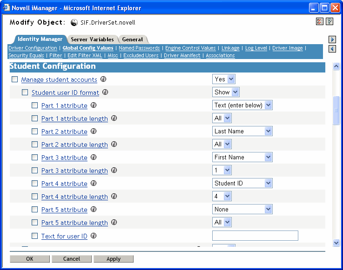Click the scrollbar down arrow
The width and height of the screenshot is (343, 270).
pos(336,243)
